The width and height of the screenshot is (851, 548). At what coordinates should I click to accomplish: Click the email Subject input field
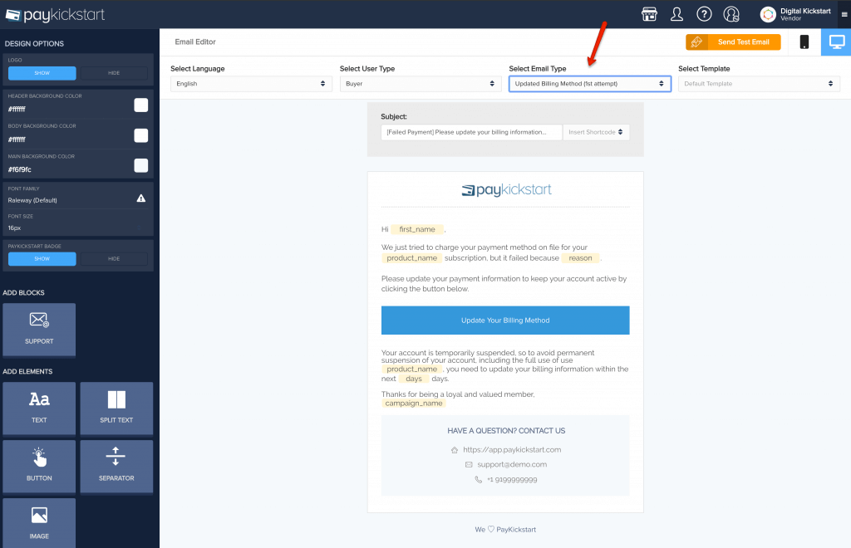point(472,132)
